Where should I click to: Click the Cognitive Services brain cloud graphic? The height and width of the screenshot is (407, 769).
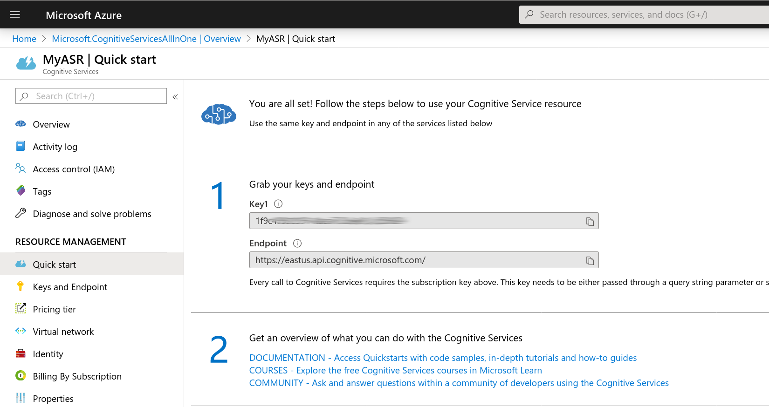[x=219, y=114]
